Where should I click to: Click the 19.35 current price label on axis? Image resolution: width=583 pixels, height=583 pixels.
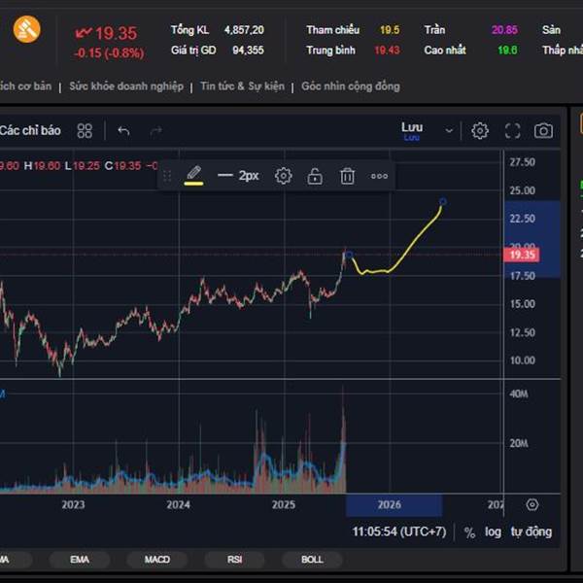click(521, 255)
